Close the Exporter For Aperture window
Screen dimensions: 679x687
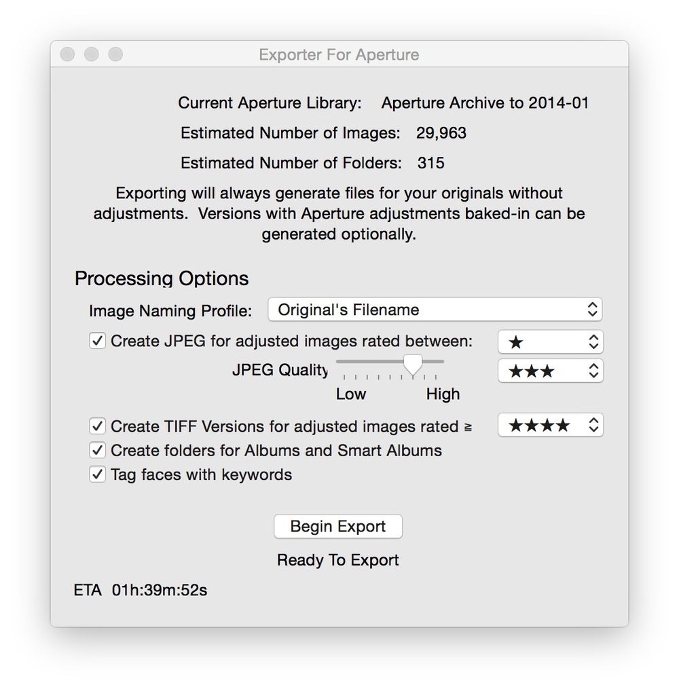click(x=67, y=54)
